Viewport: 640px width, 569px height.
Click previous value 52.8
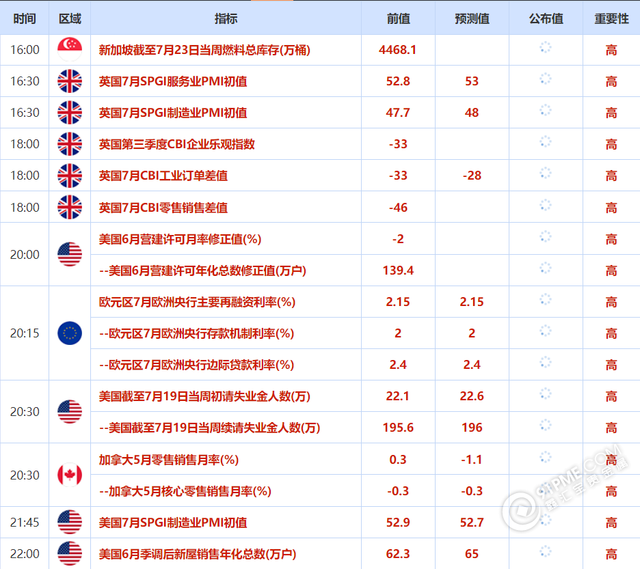coord(398,81)
